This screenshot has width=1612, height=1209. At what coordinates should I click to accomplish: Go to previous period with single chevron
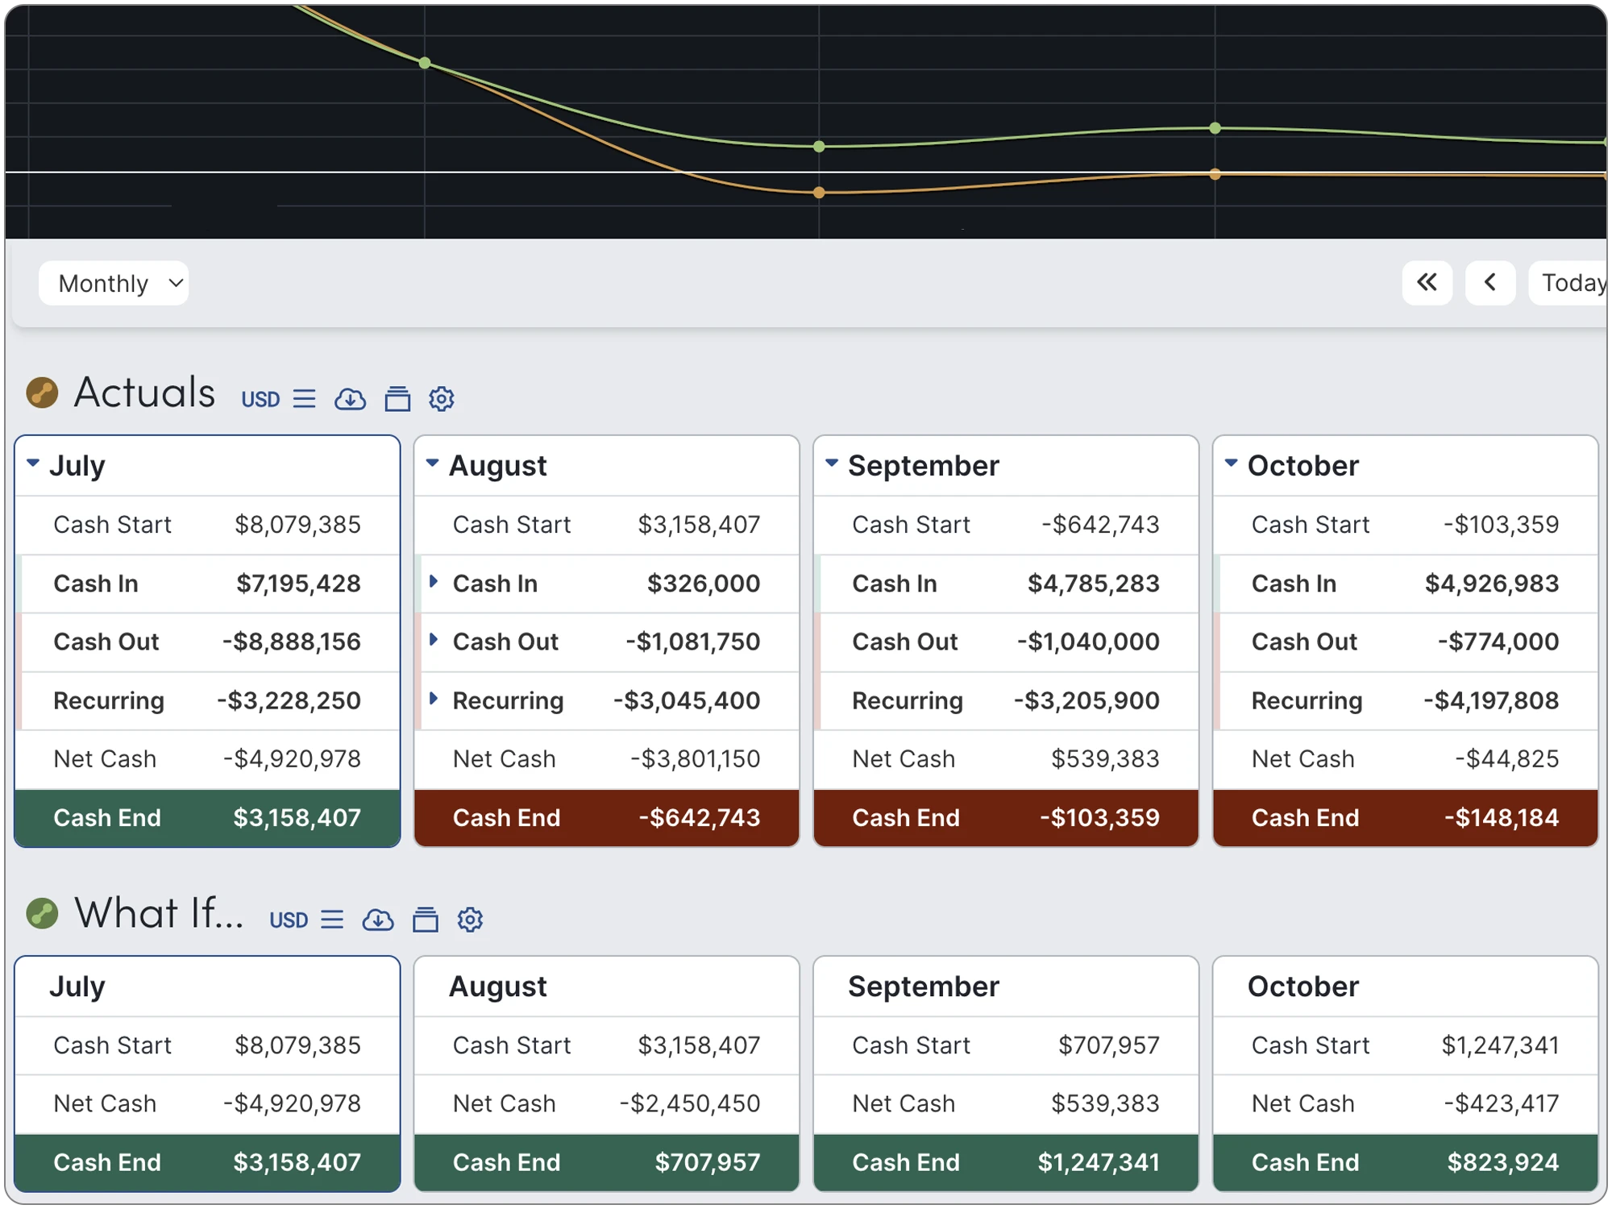click(1490, 283)
